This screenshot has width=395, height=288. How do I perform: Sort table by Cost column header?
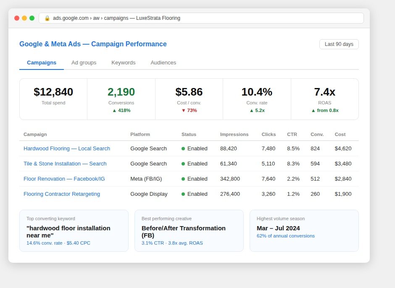click(340, 135)
